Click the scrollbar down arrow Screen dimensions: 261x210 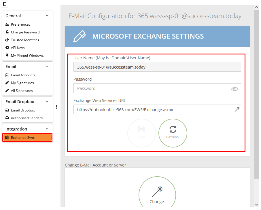tap(256, 205)
